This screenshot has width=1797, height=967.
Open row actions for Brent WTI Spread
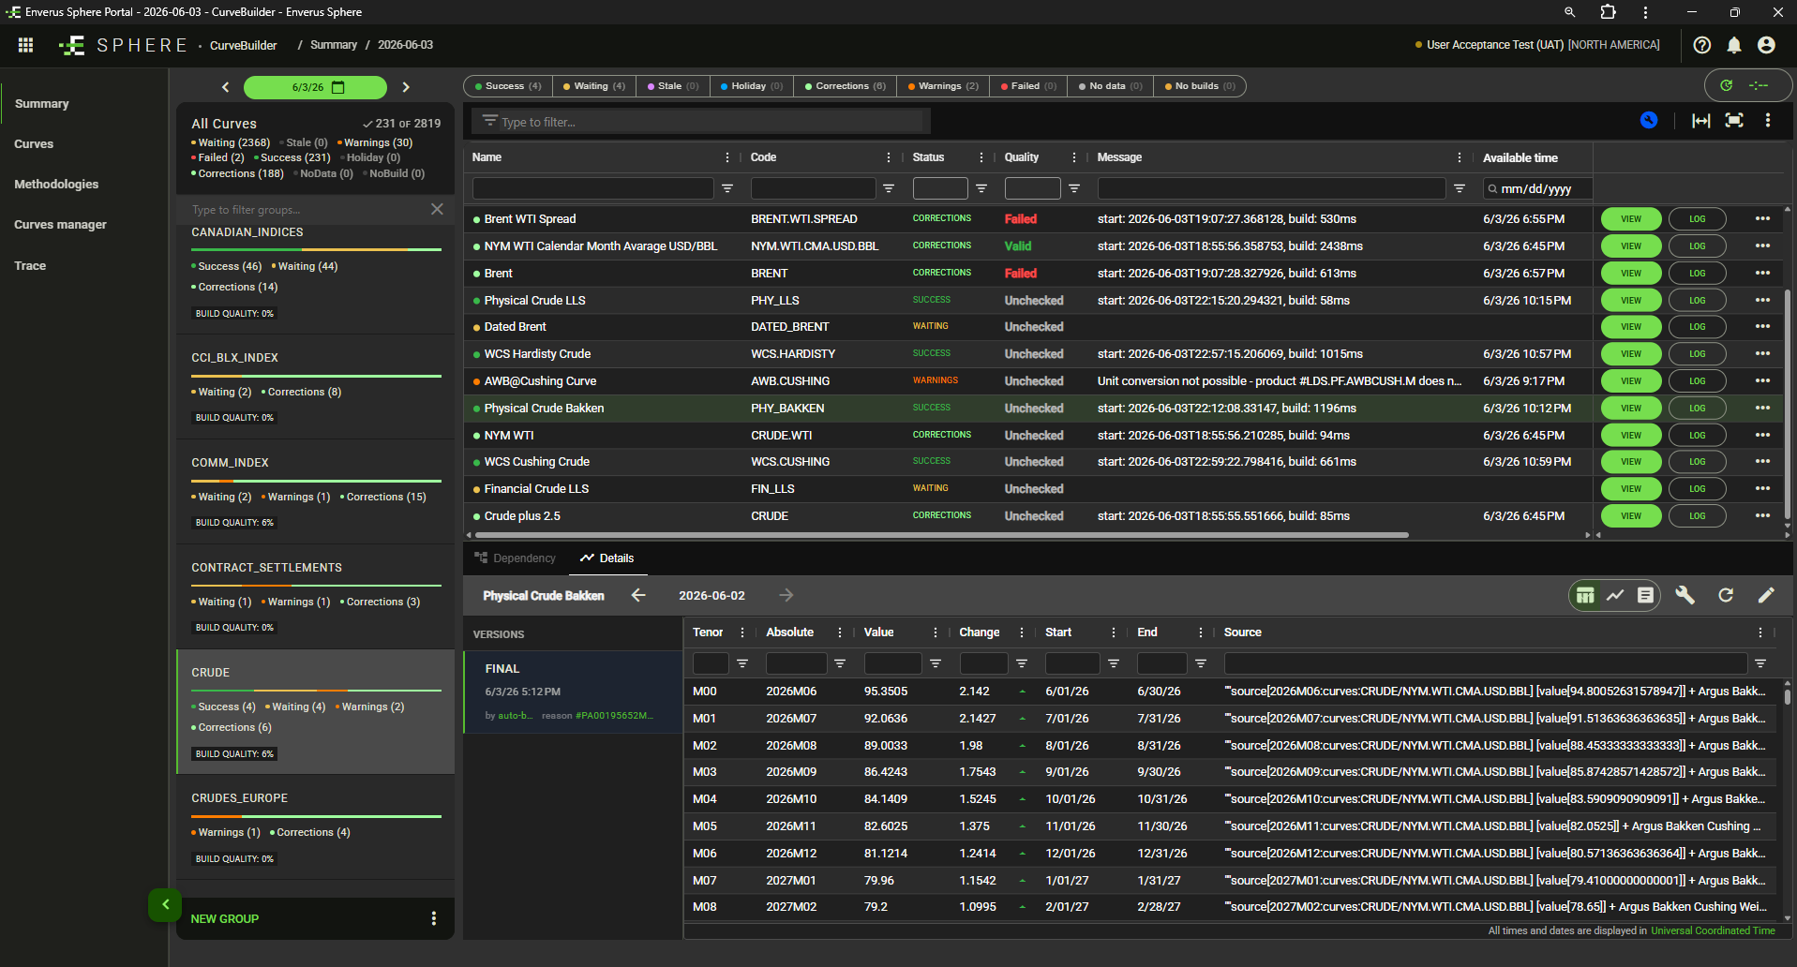(x=1762, y=218)
